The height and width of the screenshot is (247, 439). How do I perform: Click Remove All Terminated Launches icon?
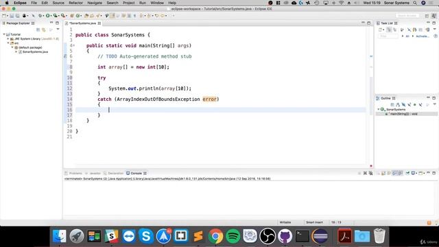[370, 174]
